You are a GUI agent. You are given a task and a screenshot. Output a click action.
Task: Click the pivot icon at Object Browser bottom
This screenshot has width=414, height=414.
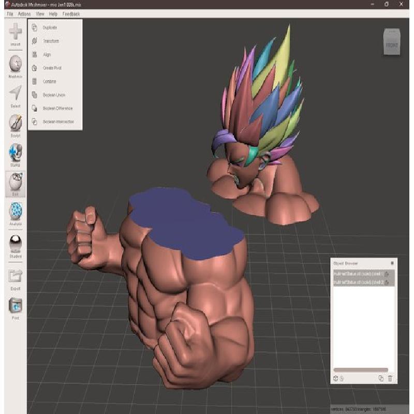coord(342,379)
